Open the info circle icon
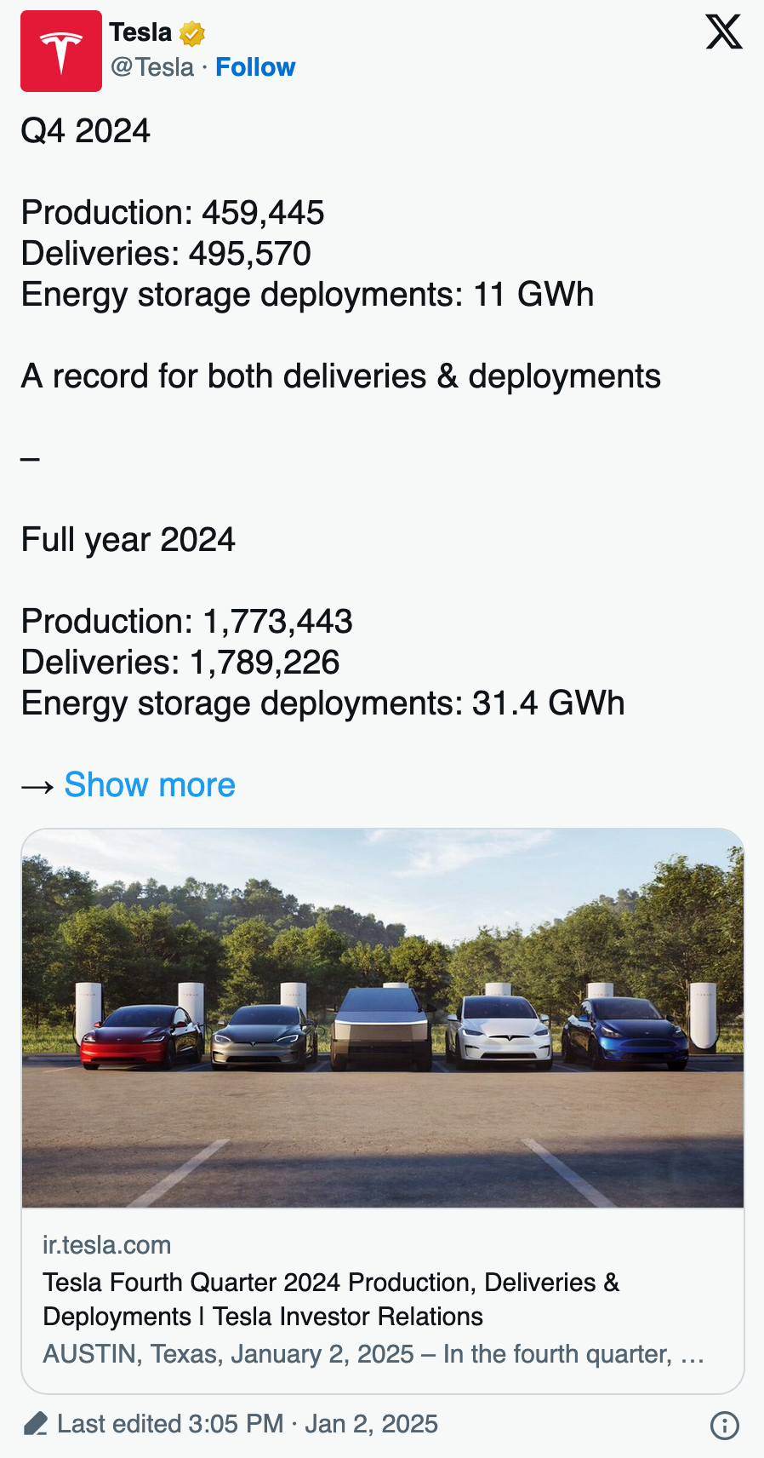This screenshot has width=764, height=1458. [x=724, y=1425]
